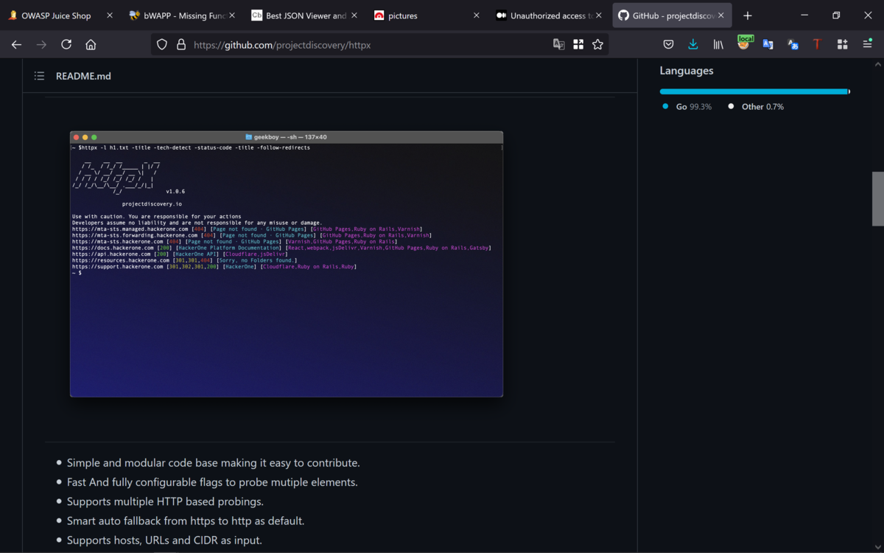Click the page vertical scrollbar thumb
Image resolution: width=884 pixels, height=553 pixels.
tap(878, 198)
